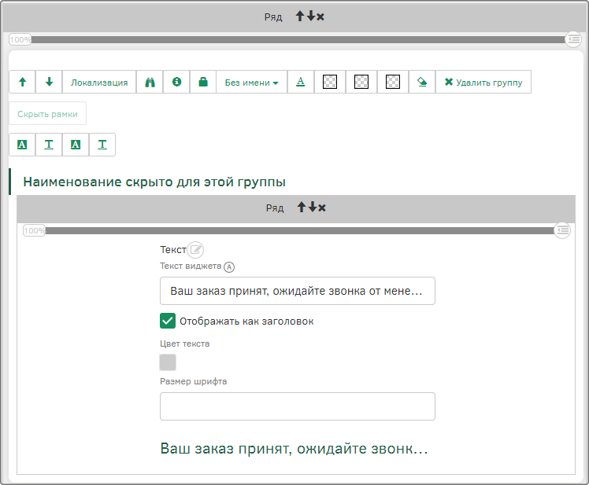Move the top Ряд row down
Viewport: 589px width, 485px height.
[311, 17]
